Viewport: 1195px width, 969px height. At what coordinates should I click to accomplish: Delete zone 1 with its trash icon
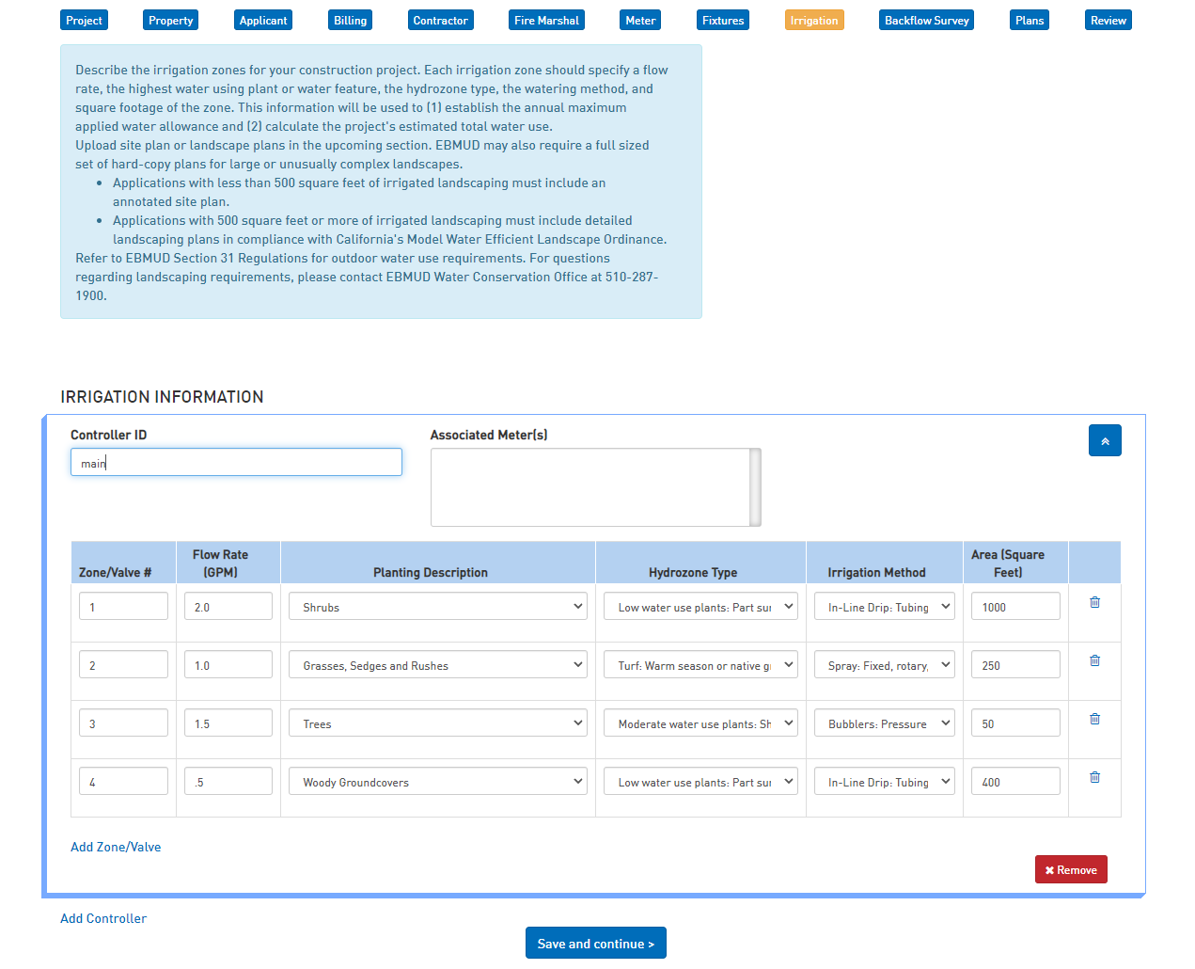tap(1094, 602)
